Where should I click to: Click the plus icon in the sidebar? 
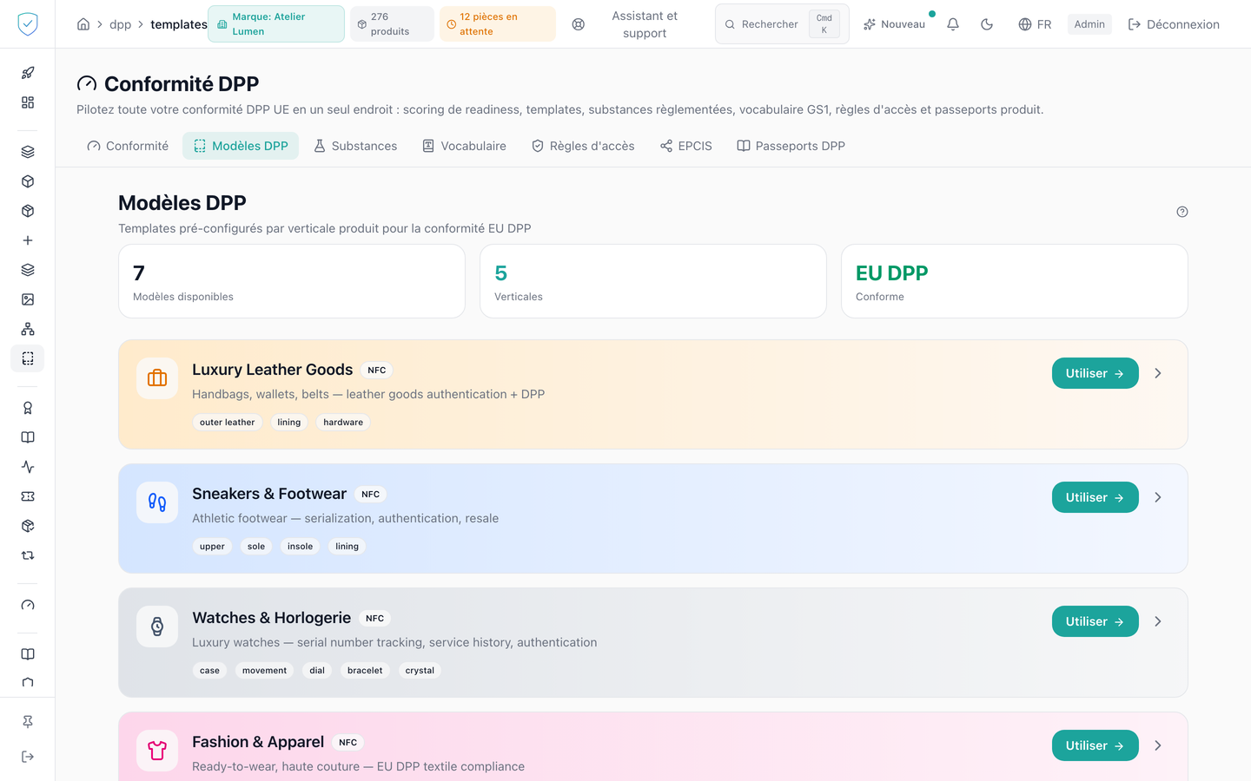(28, 240)
